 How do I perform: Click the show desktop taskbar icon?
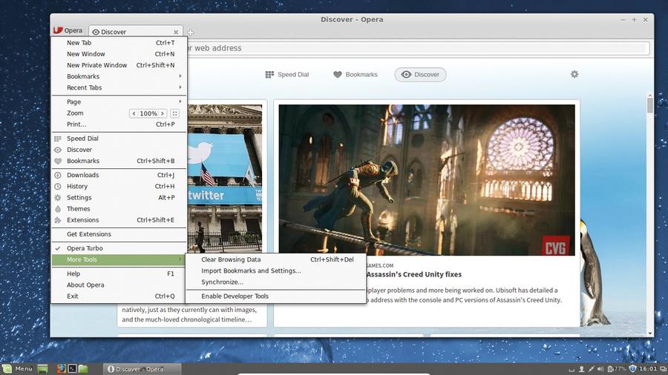click(42, 368)
